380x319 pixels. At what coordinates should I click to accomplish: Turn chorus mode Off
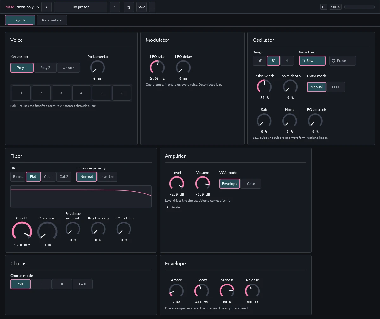click(x=21, y=284)
